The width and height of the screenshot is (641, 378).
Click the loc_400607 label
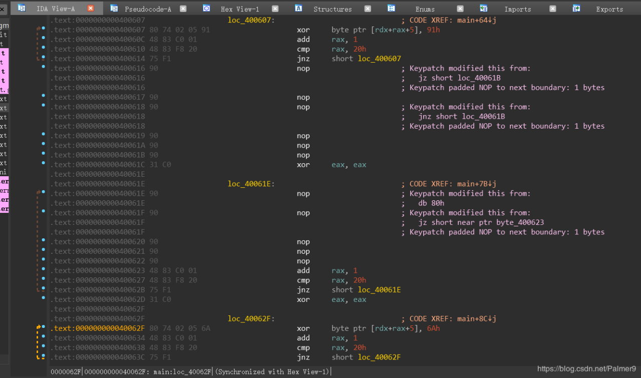[x=251, y=20]
